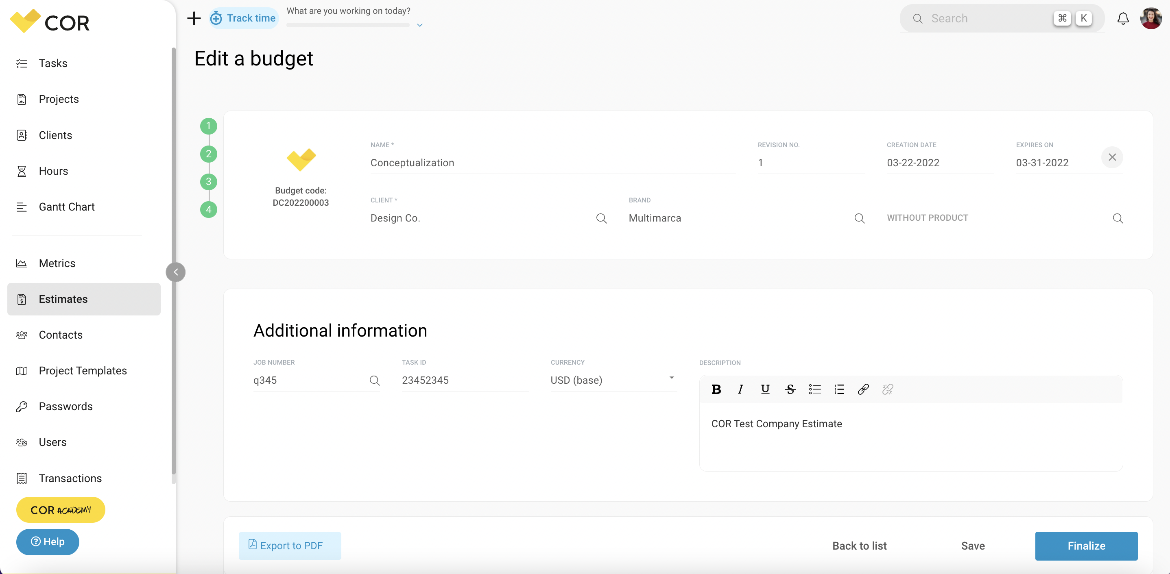Image resolution: width=1170 pixels, height=574 pixels.
Task: Open the Currency dropdown USD (base)
Action: [613, 380]
